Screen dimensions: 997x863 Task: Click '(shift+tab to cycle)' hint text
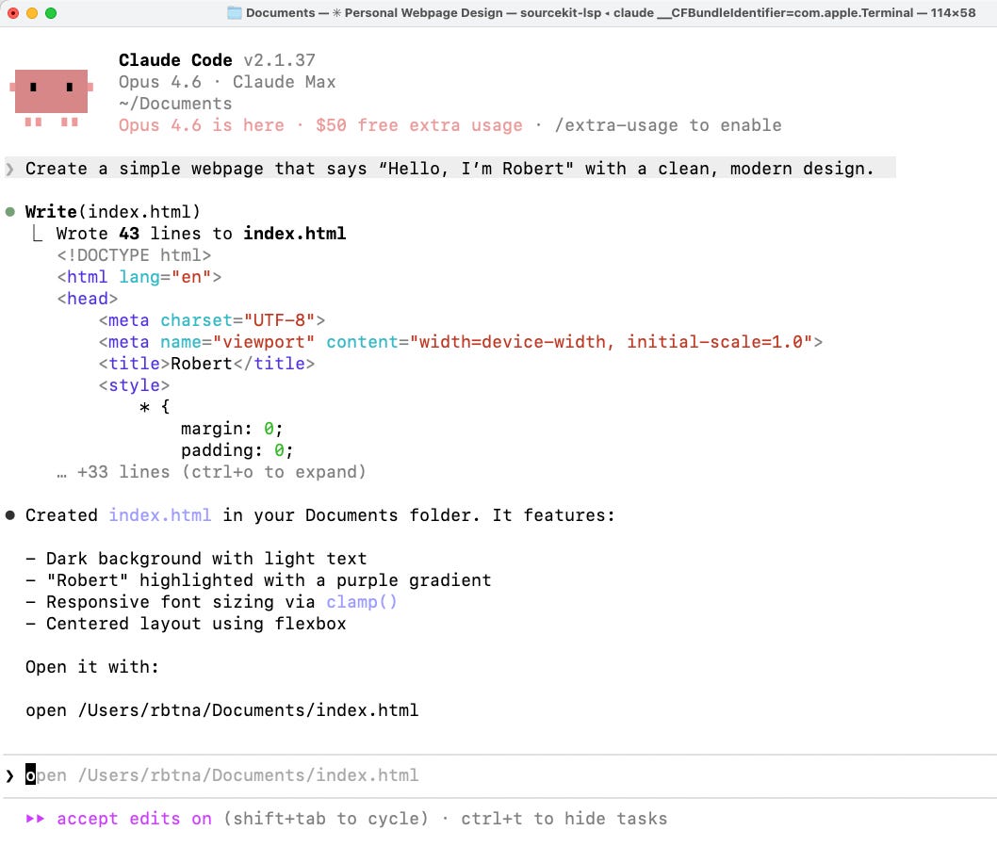[x=325, y=819]
